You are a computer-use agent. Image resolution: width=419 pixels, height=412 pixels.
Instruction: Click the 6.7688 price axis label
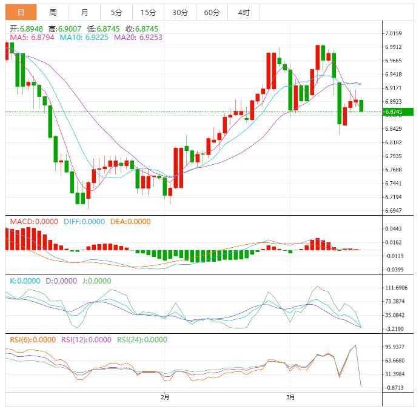click(393, 170)
